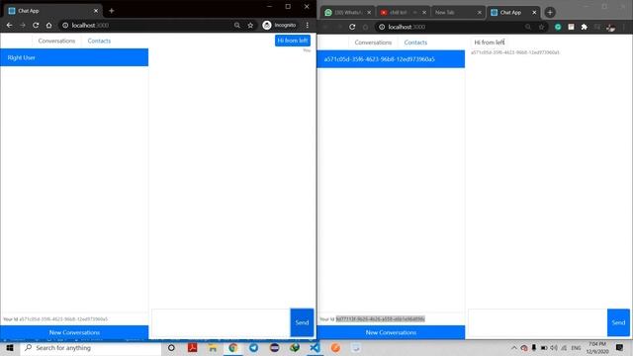The width and height of the screenshot is (633, 356).
Task: Click the received 'Hi from left' message on the right
Action: click(x=490, y=43)
